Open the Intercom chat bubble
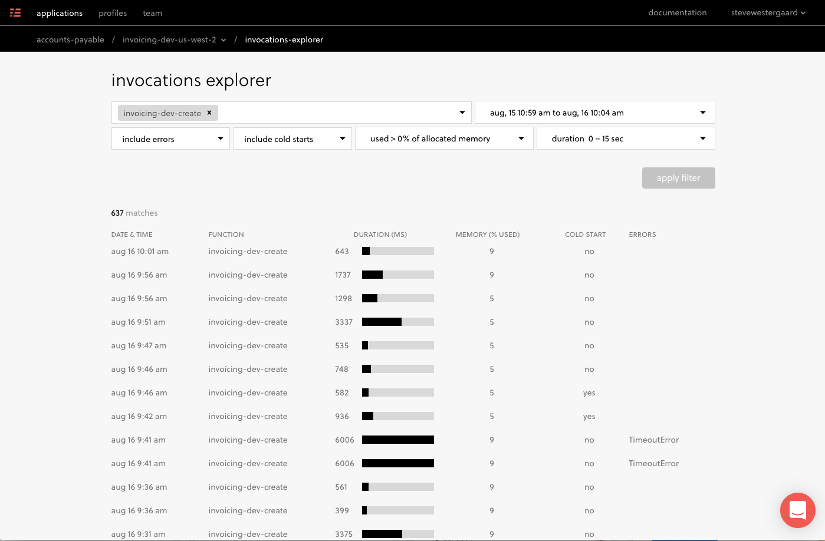The width and height of the screenshot is (825, 541). tap(797, 510)
